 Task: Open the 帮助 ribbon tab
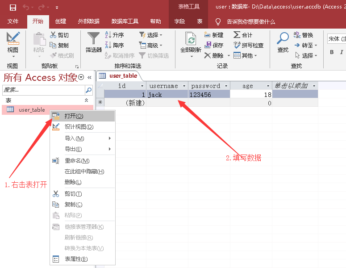tap(155, 21)
